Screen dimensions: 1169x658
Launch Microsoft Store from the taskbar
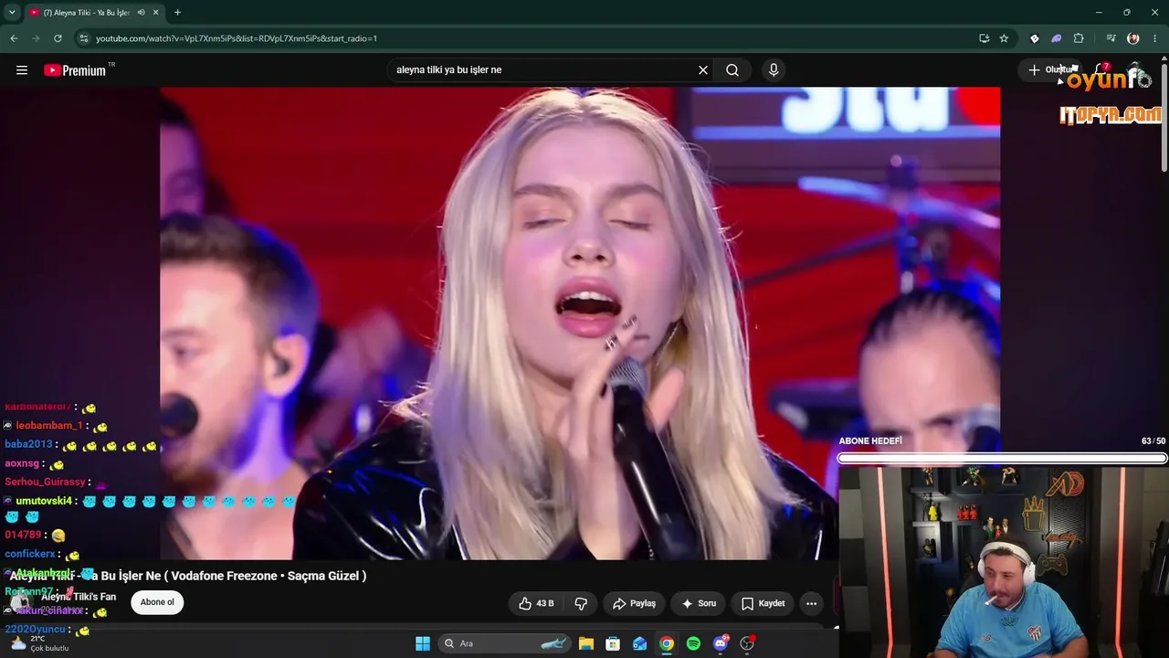[x=613, y=643]
